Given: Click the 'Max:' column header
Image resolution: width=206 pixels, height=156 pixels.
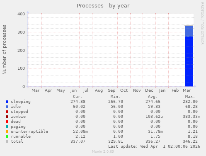Looking at the screenshot, I should pyautogui.click(x=190, y=97).
